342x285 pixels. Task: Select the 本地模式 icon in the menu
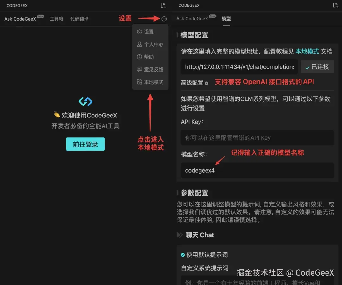pos(139,82)
